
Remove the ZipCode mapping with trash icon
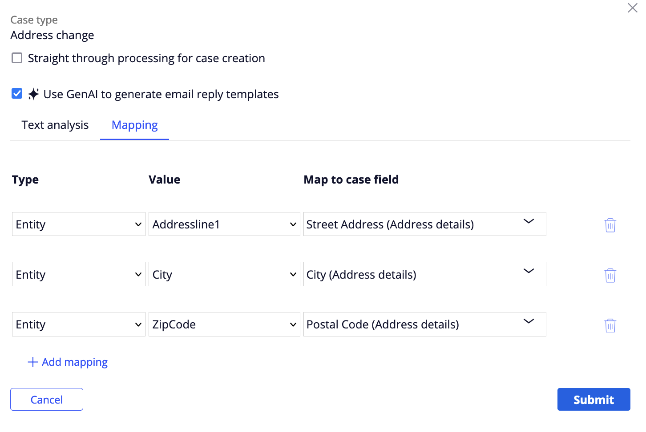pos(610,325)
